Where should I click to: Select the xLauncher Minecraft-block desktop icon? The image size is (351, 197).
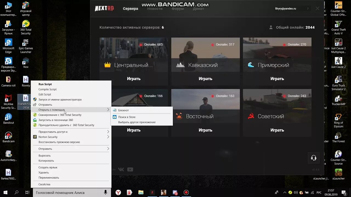(338, 175)
